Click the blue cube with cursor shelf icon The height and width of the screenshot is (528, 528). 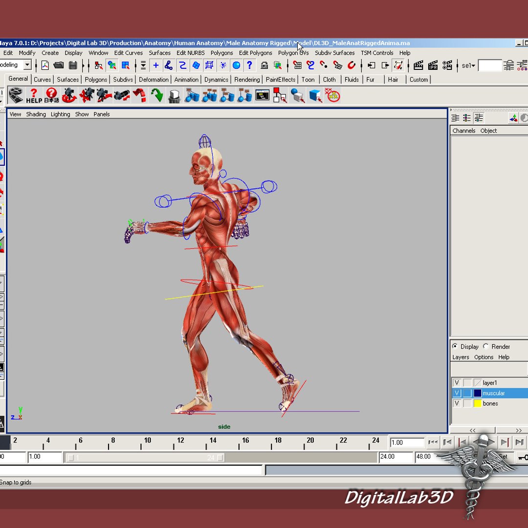tap(315, 96)
